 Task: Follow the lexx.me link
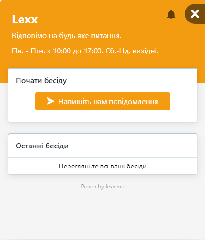point(115,187)
